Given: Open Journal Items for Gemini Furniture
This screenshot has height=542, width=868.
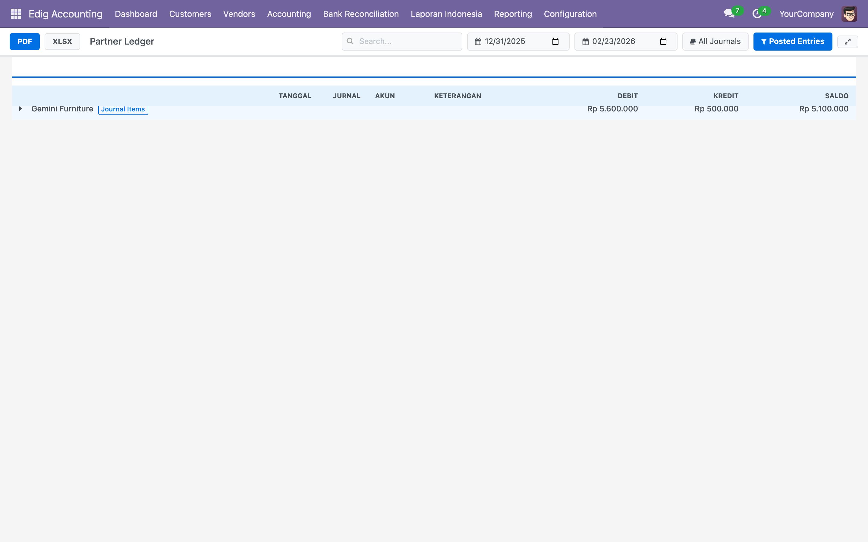Looking at the screenshot, I should pyautogui.click(x=123, y=109).
